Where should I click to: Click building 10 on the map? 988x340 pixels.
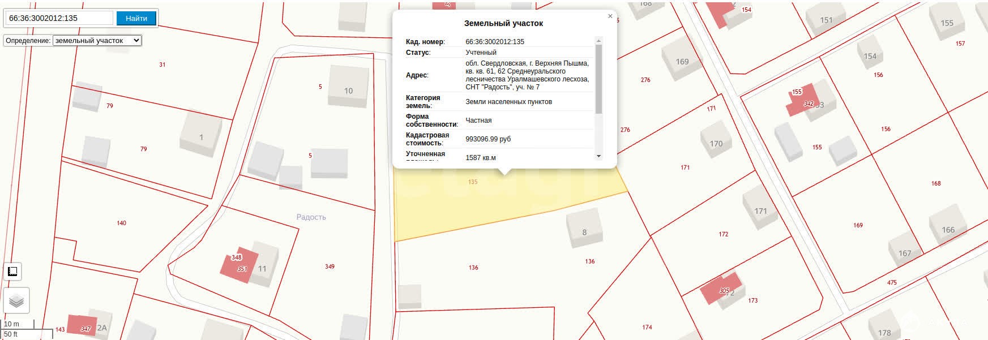tap(348, 88)
